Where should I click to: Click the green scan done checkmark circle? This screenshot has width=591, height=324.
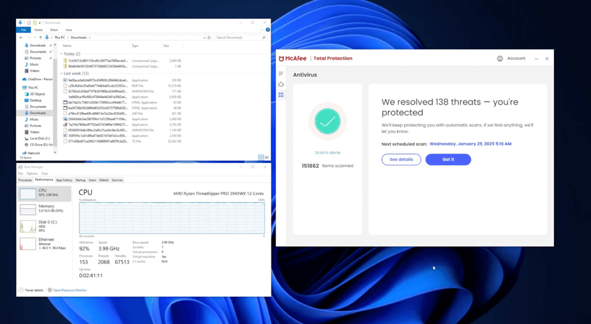tap(328, 121)
